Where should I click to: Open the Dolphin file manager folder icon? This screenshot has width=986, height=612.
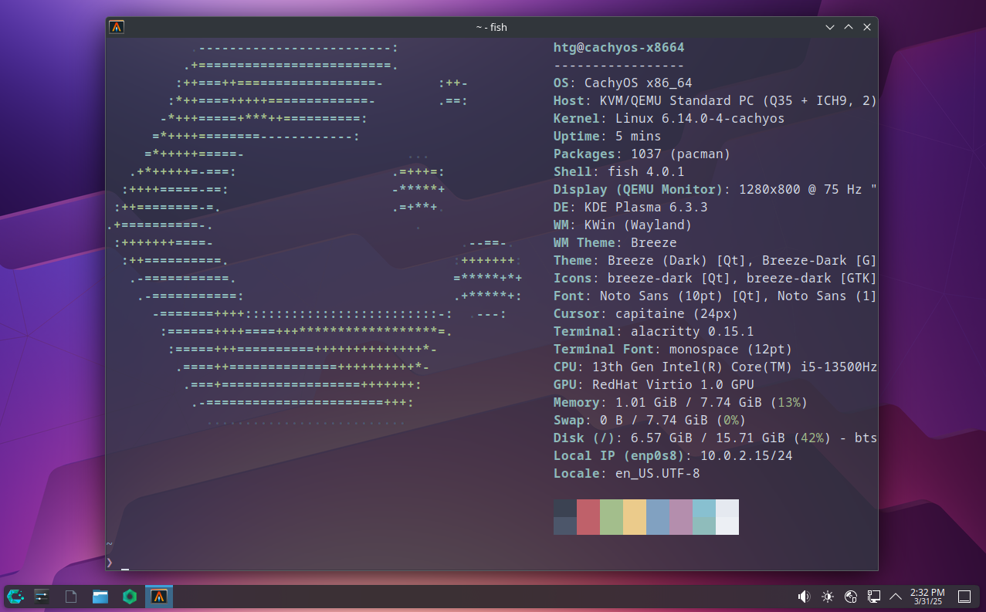pyautogui.click(x=100, y=596)
